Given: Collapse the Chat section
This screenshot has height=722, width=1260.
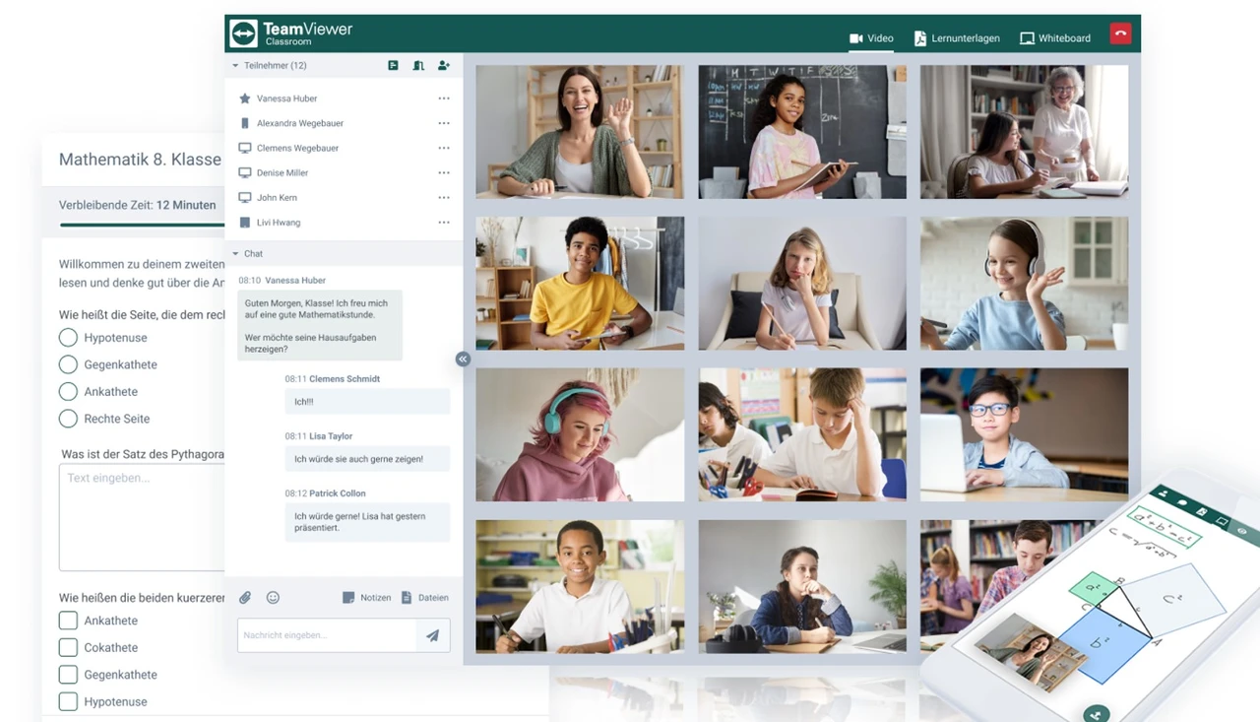Looking at the screenshot, I should [235, 254].
